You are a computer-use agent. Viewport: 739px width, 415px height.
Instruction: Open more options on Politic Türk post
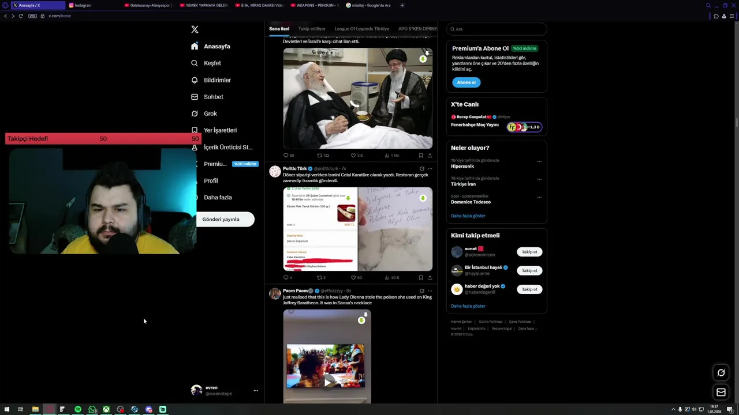pos(430,169)
